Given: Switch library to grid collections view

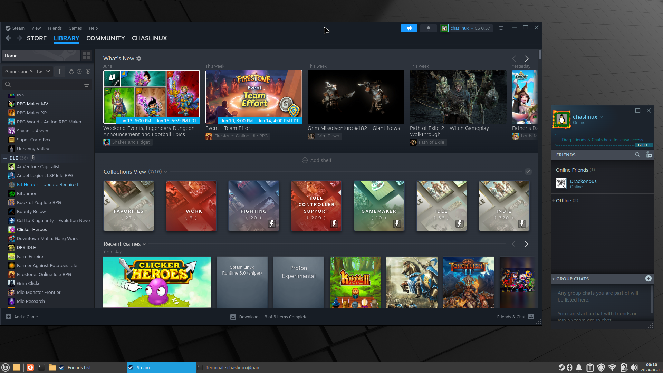Looking at the screenshot, I should coord(87,55).
